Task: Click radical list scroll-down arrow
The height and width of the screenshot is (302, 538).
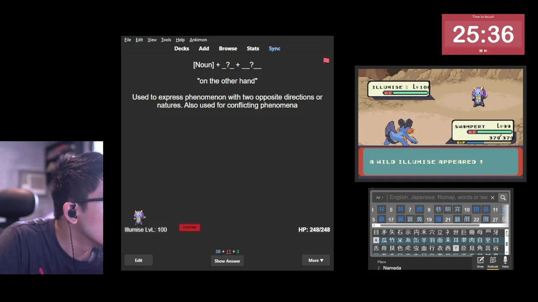Action: 507,252
